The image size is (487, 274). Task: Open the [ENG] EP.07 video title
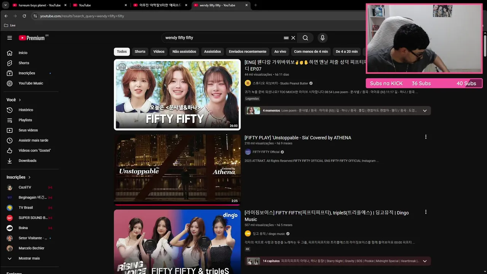tap(306, 65)
